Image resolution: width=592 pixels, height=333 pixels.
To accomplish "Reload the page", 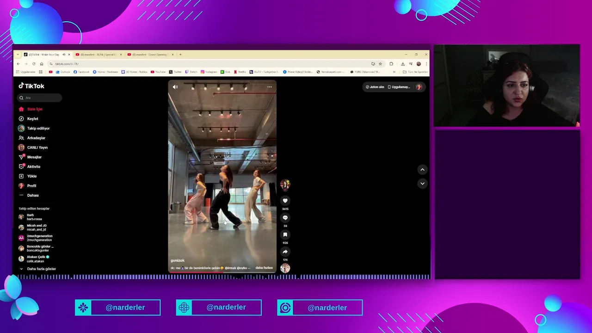I will tap(34, 64).
